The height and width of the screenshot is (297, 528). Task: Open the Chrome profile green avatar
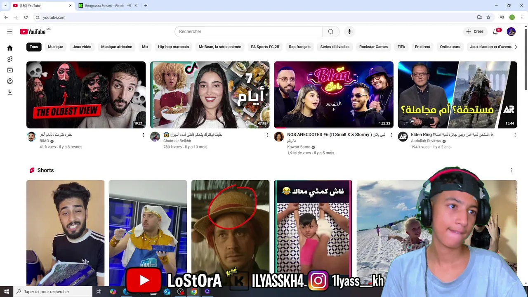pos(512,17)
